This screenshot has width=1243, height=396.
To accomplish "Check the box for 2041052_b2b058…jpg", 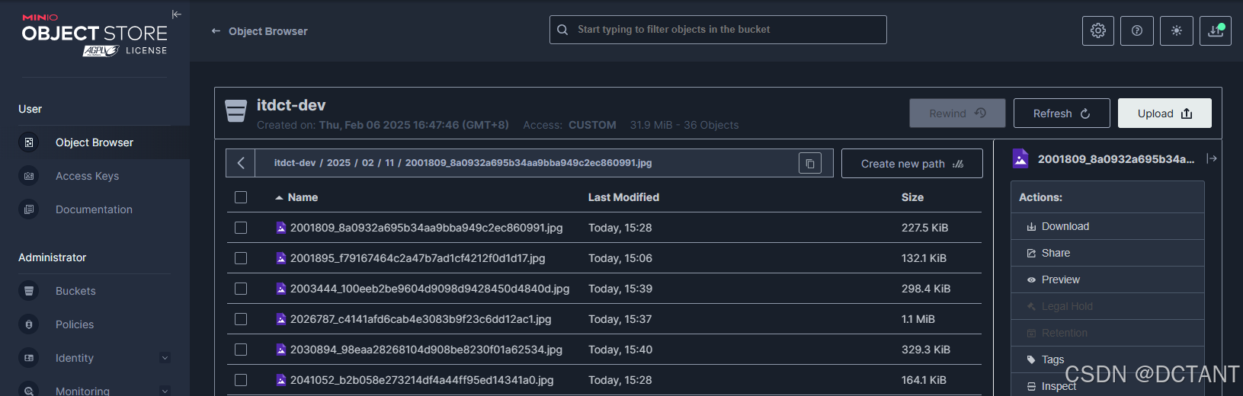I will click(241, 380).
